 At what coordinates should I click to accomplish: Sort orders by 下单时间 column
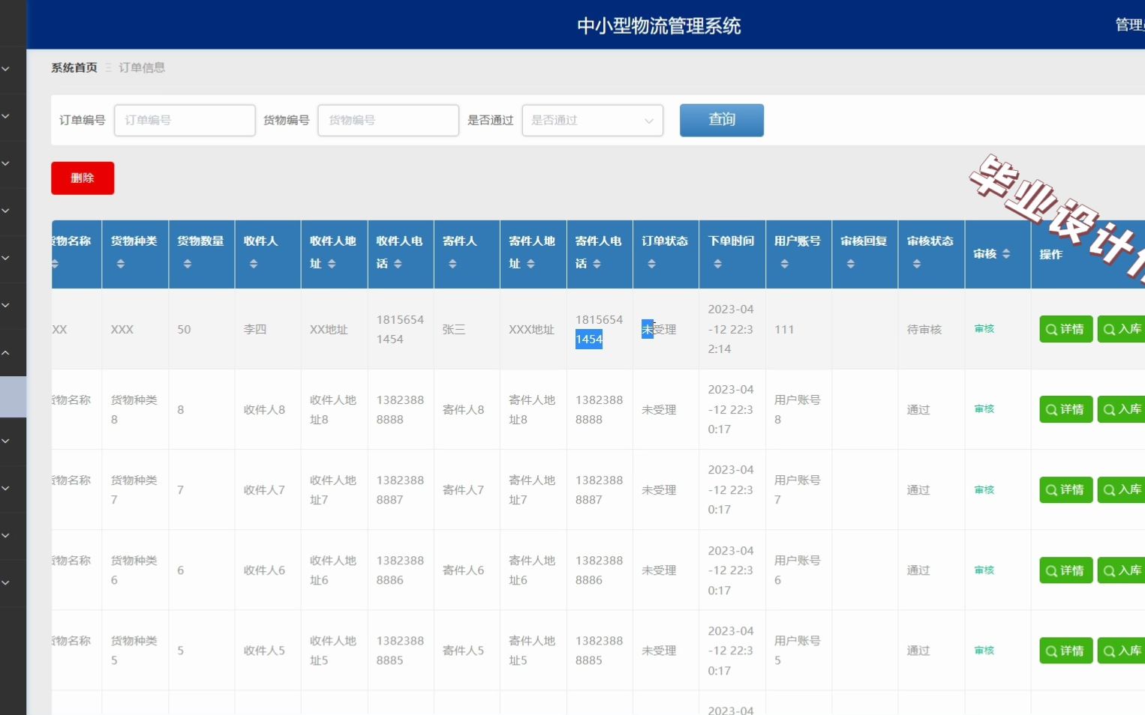point(718,263)
